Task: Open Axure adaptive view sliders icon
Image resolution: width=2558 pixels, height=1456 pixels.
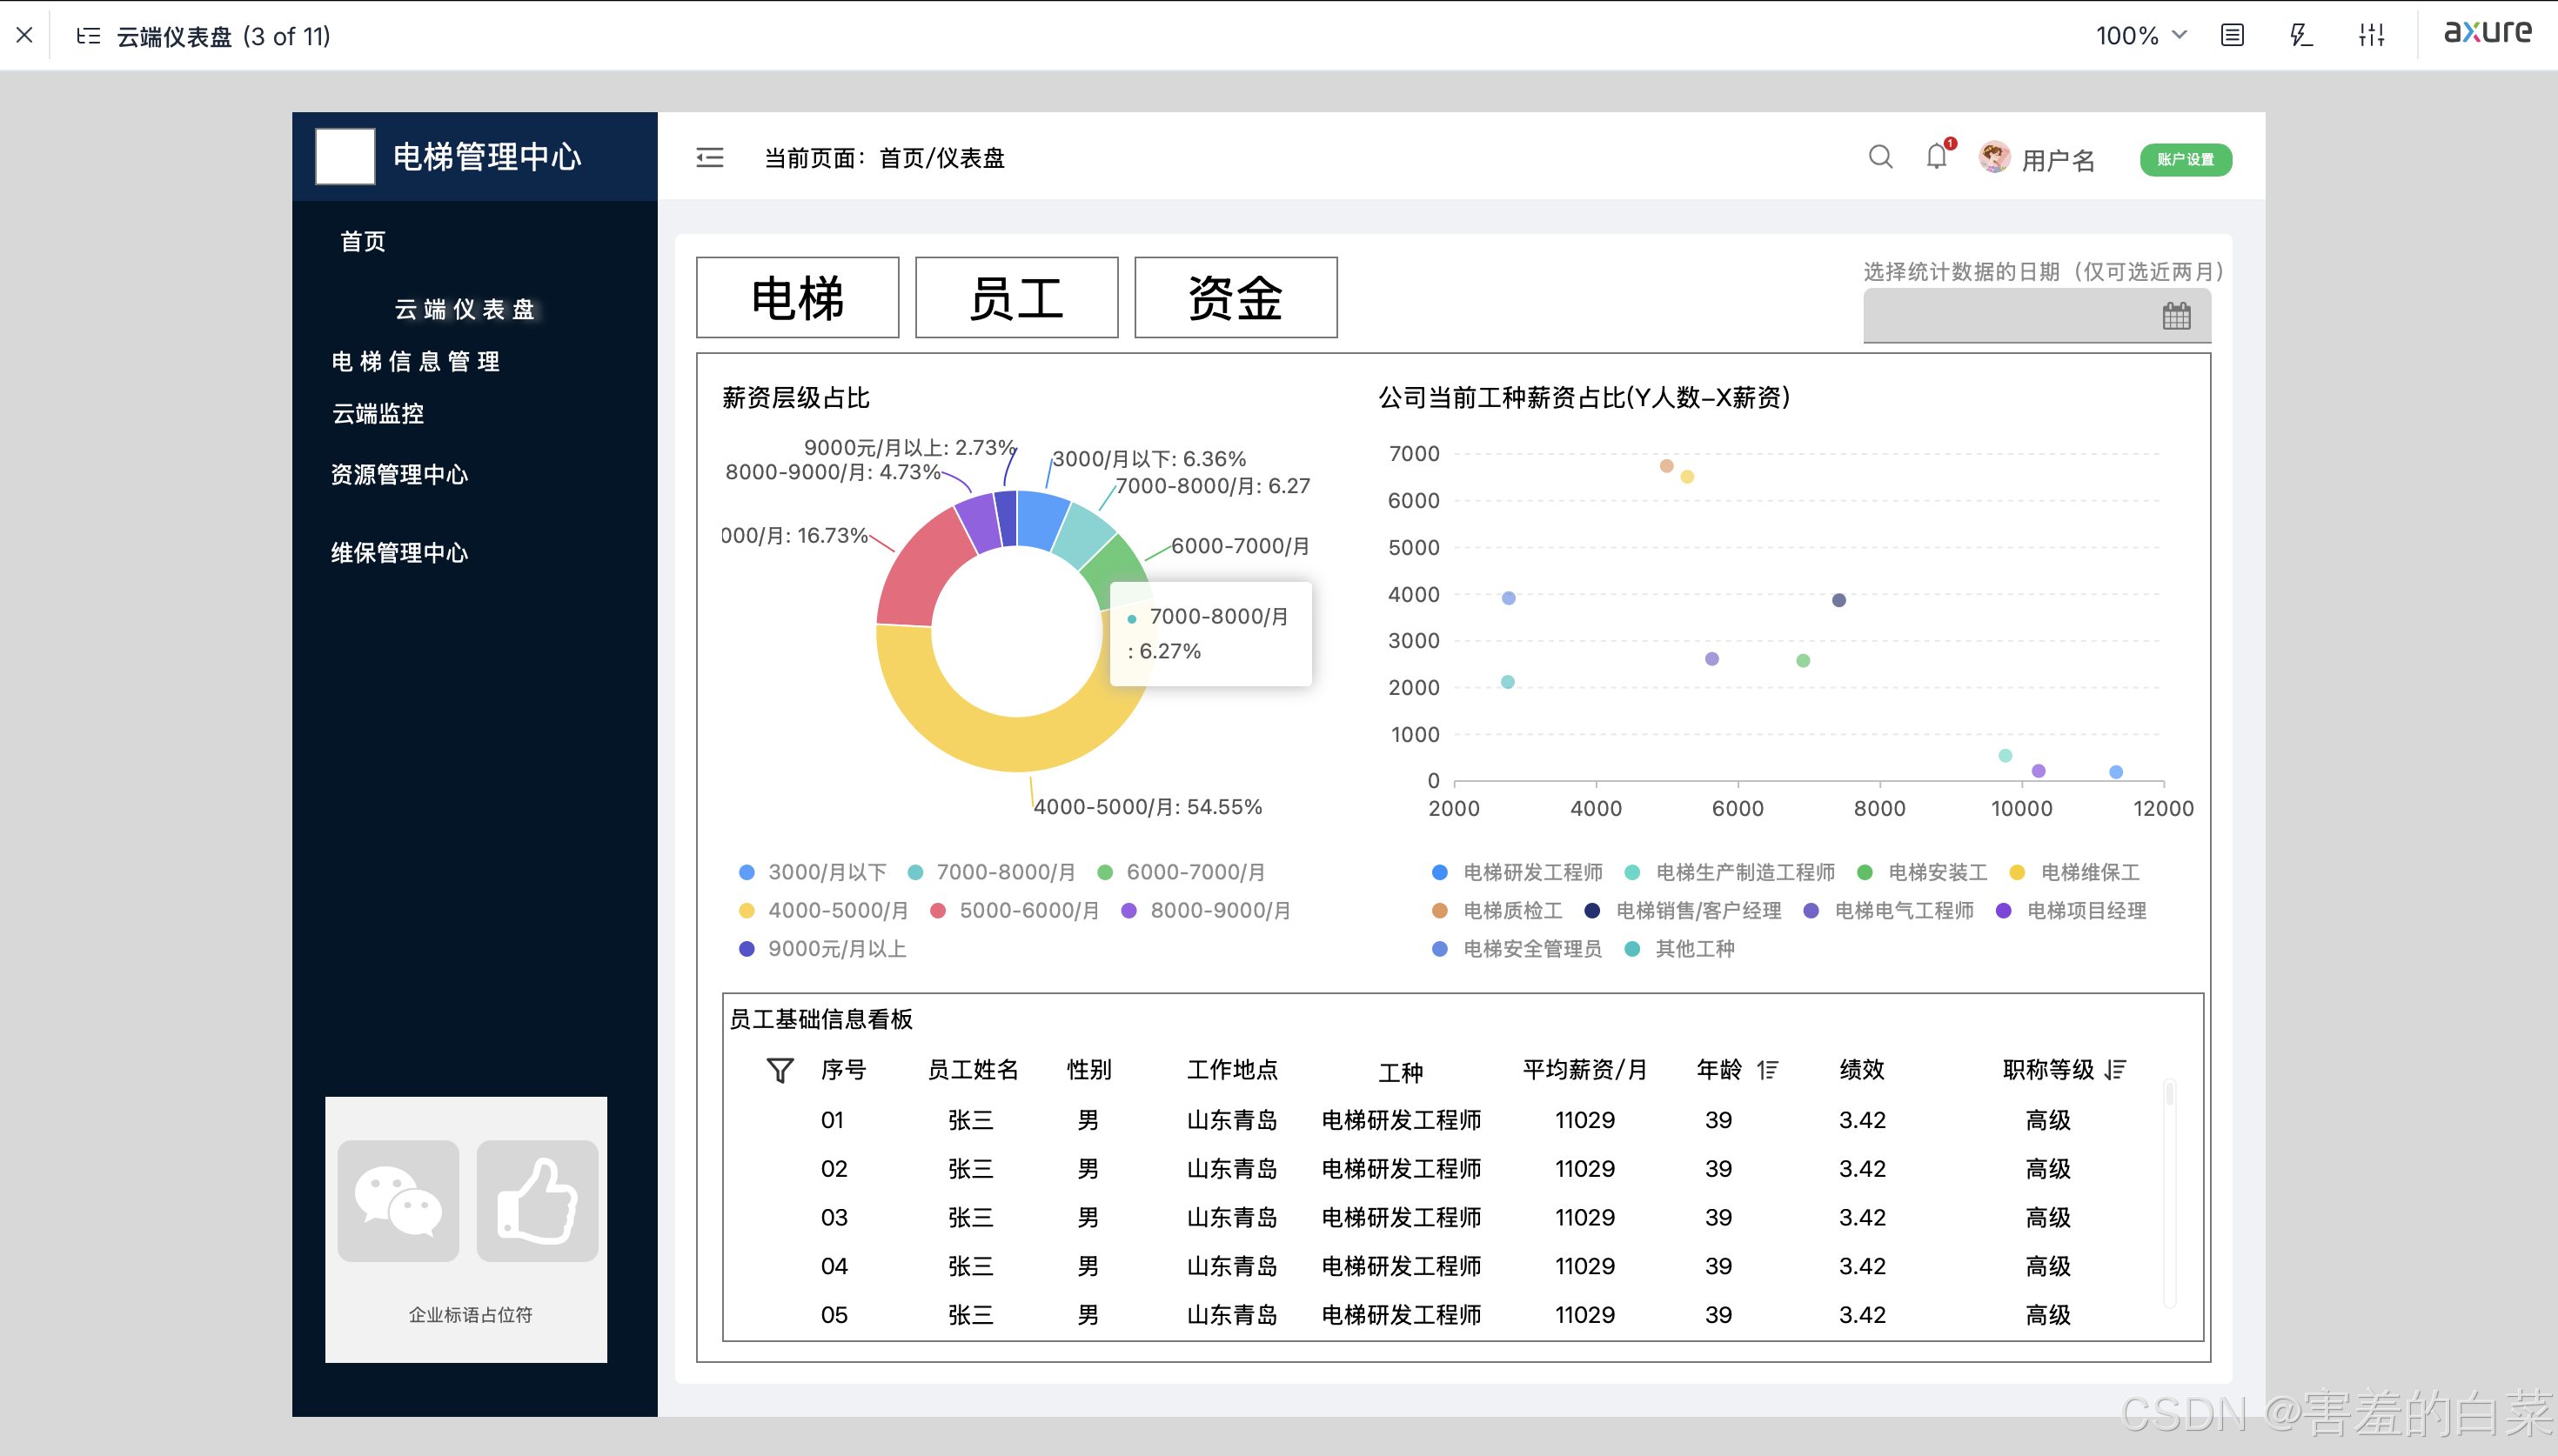Action: pyautogui.click(x=2371, y=36)
